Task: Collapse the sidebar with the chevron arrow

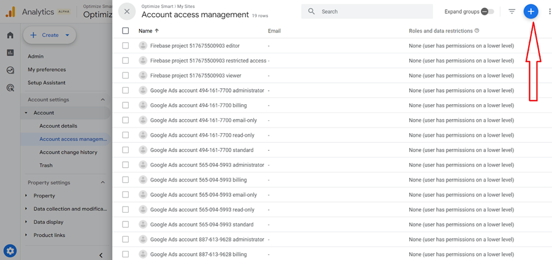Action: point(101,255)
